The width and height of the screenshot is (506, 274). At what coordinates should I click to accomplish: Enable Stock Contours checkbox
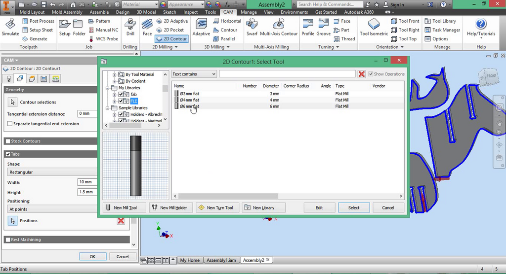click(x=8, y=141)
